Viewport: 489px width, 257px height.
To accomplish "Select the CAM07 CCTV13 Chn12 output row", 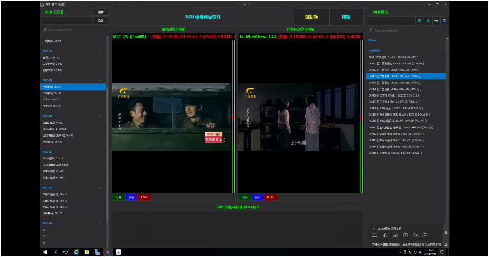I will click(x=406, y=101).
